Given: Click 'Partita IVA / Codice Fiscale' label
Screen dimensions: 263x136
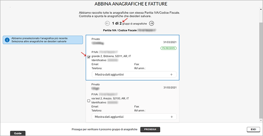Looking at the screenshot, I should (x=120, y=30).
